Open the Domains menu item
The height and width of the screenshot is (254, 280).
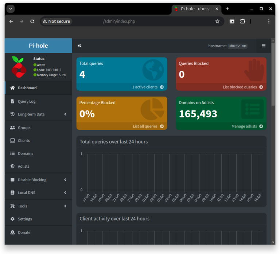[x=26, y=153]
